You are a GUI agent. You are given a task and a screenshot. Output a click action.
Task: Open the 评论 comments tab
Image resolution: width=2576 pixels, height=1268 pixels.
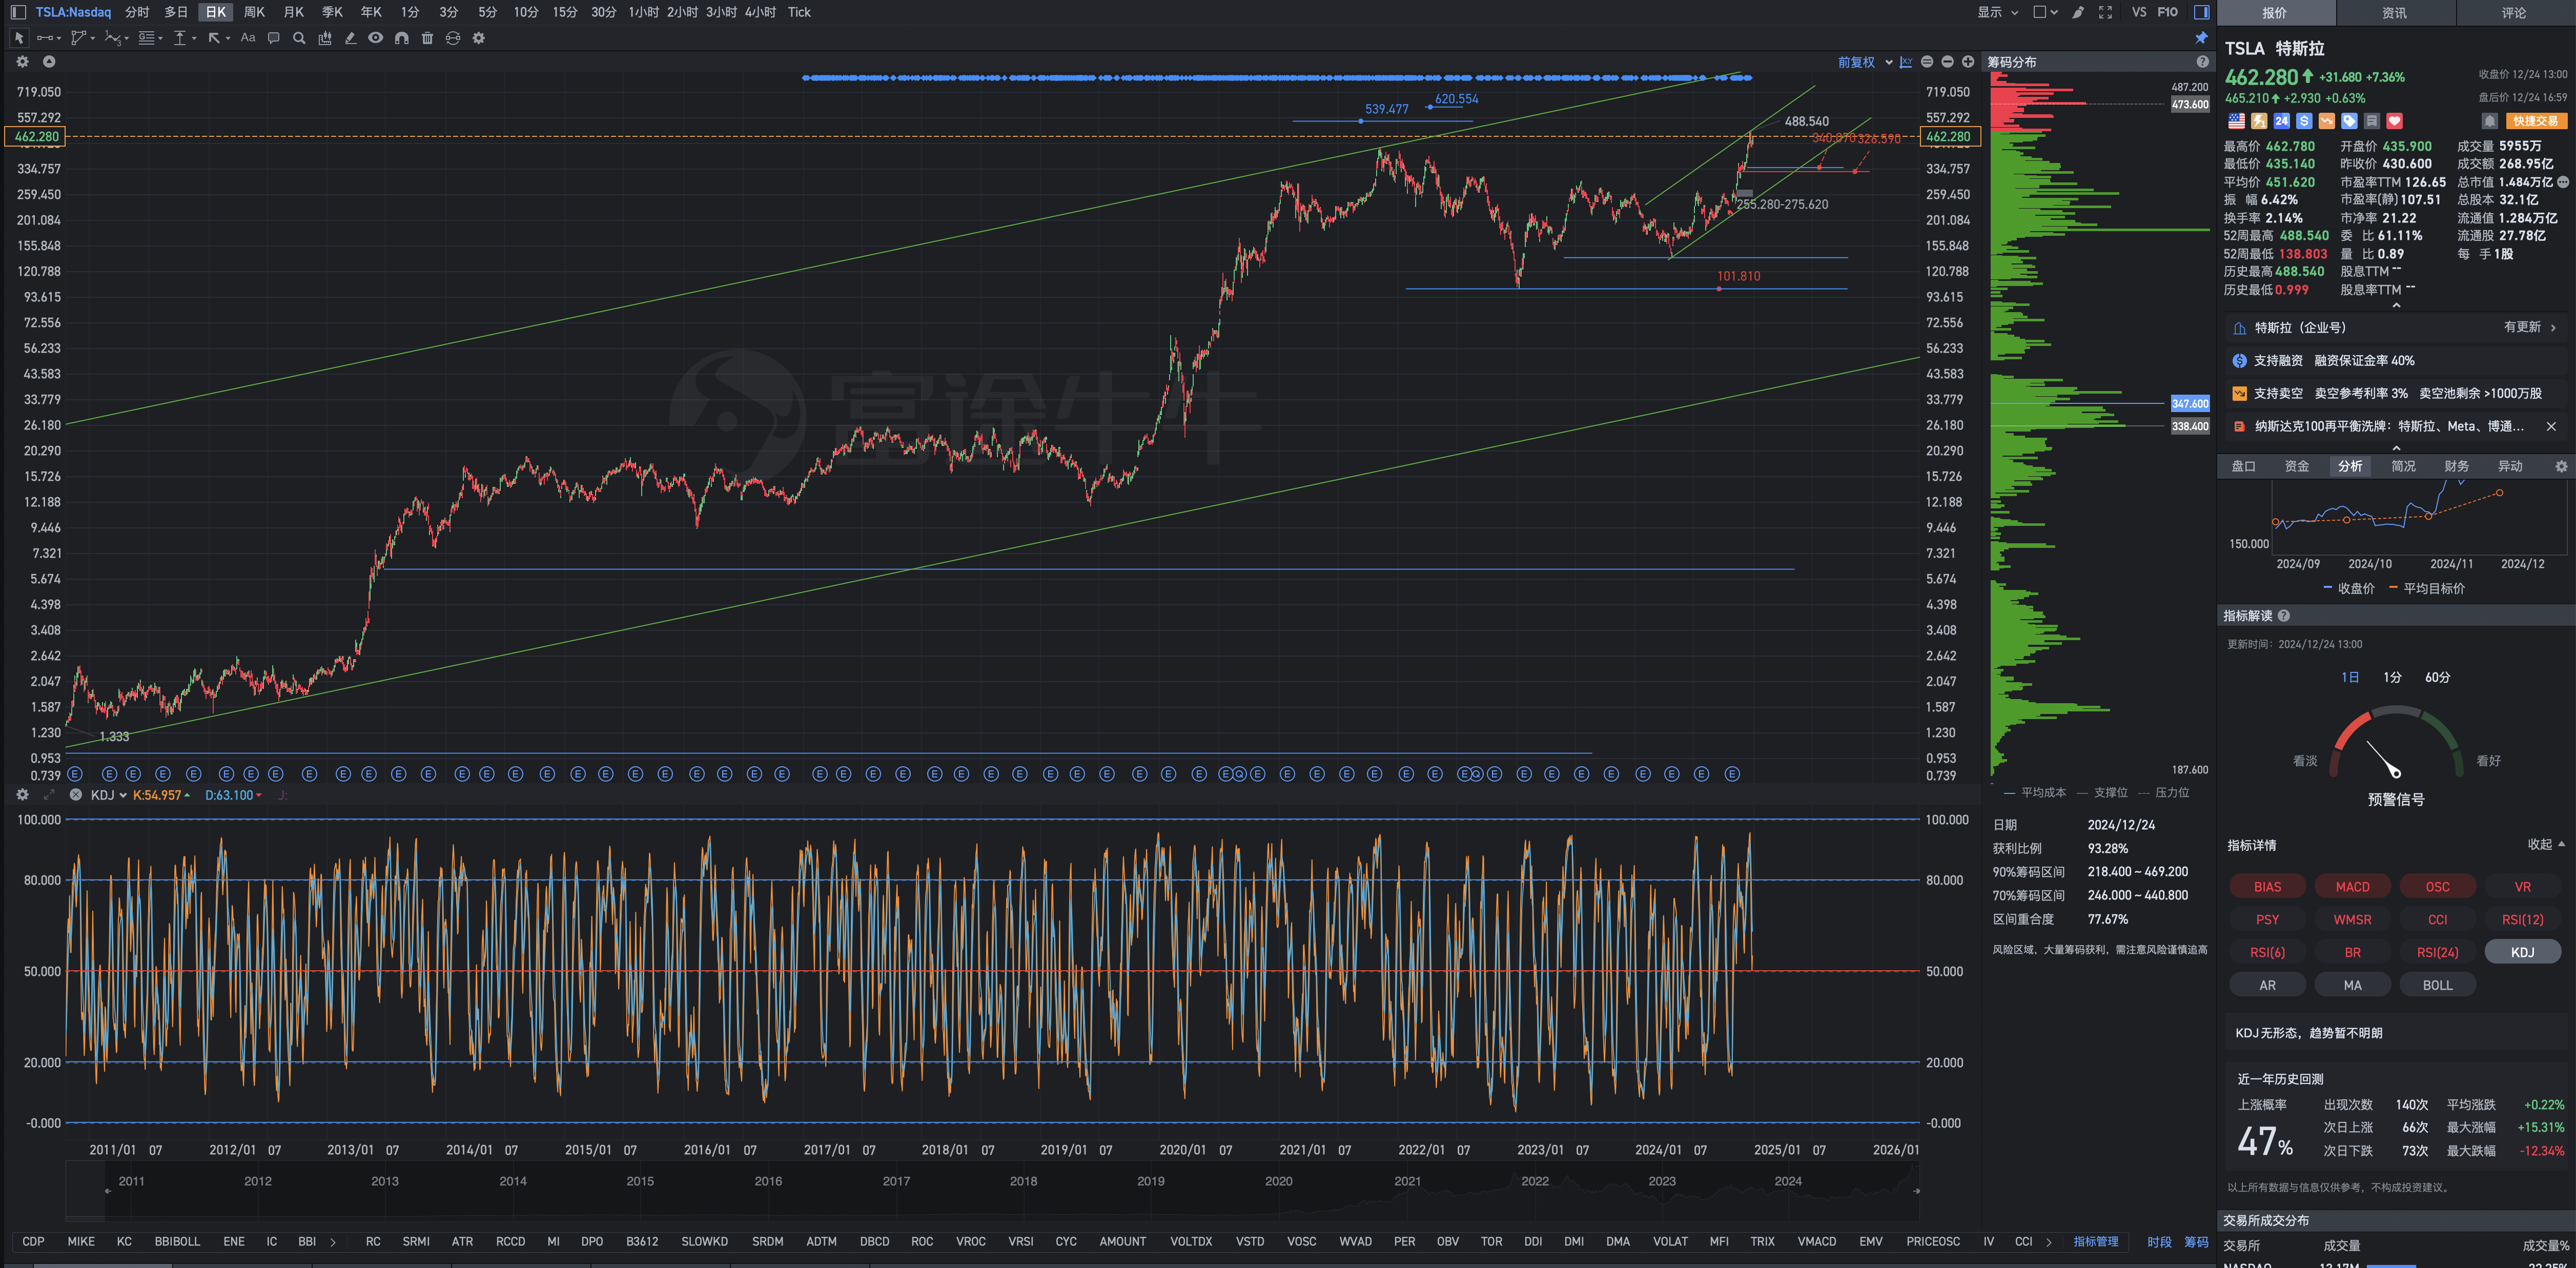coord(2514,13)
